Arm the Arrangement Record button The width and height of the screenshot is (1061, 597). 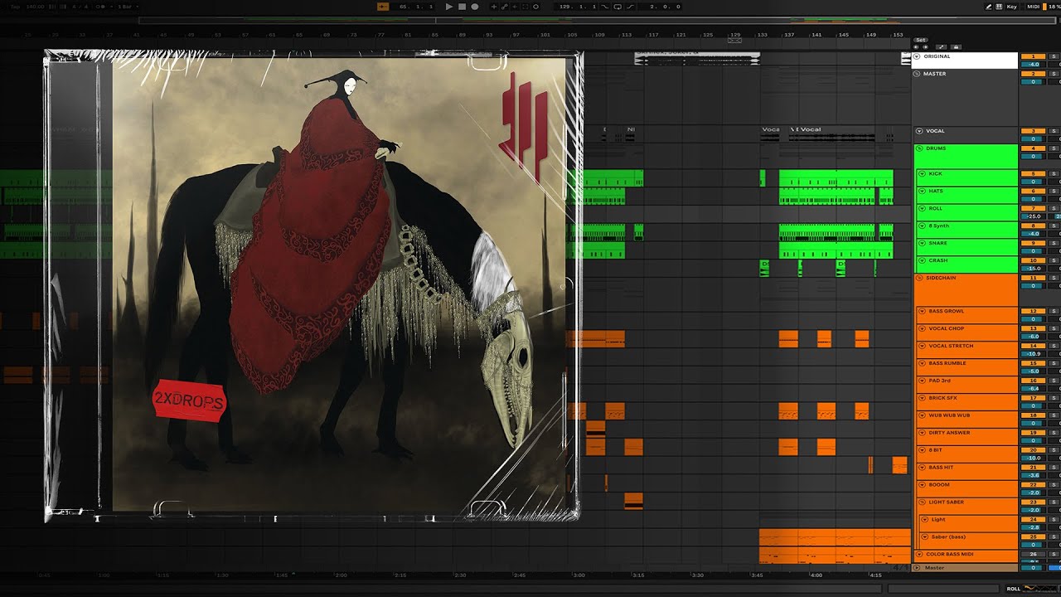point(474,7)
